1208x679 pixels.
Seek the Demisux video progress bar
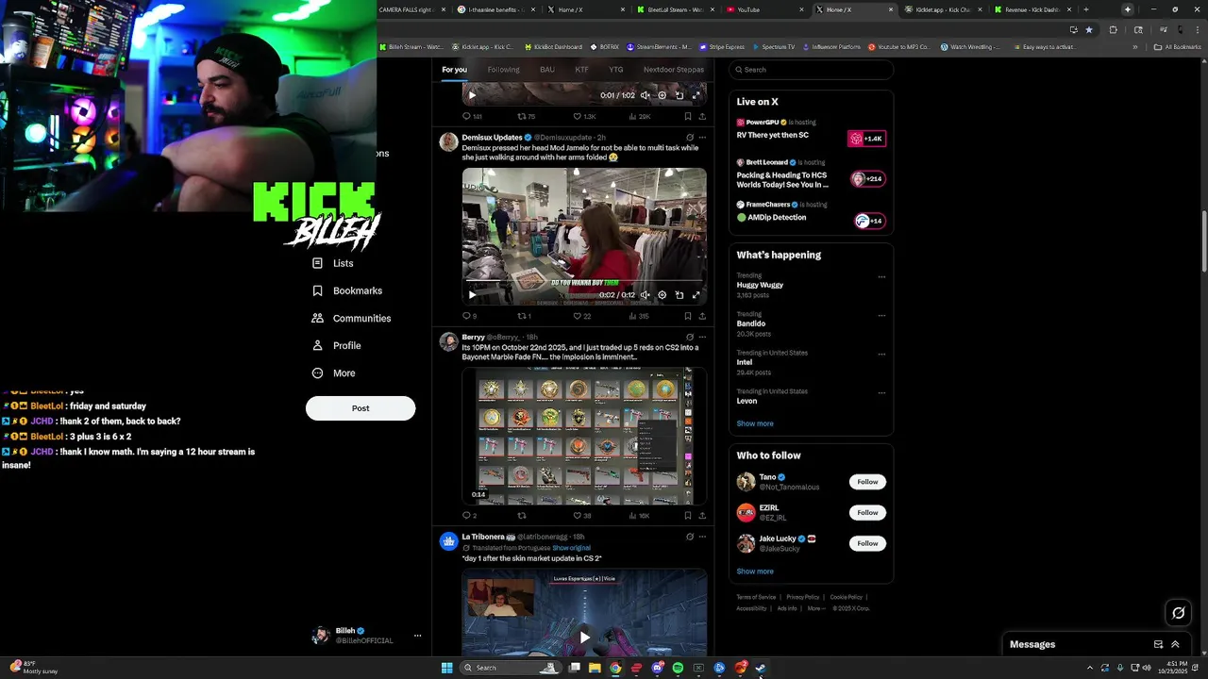point(584,281)
